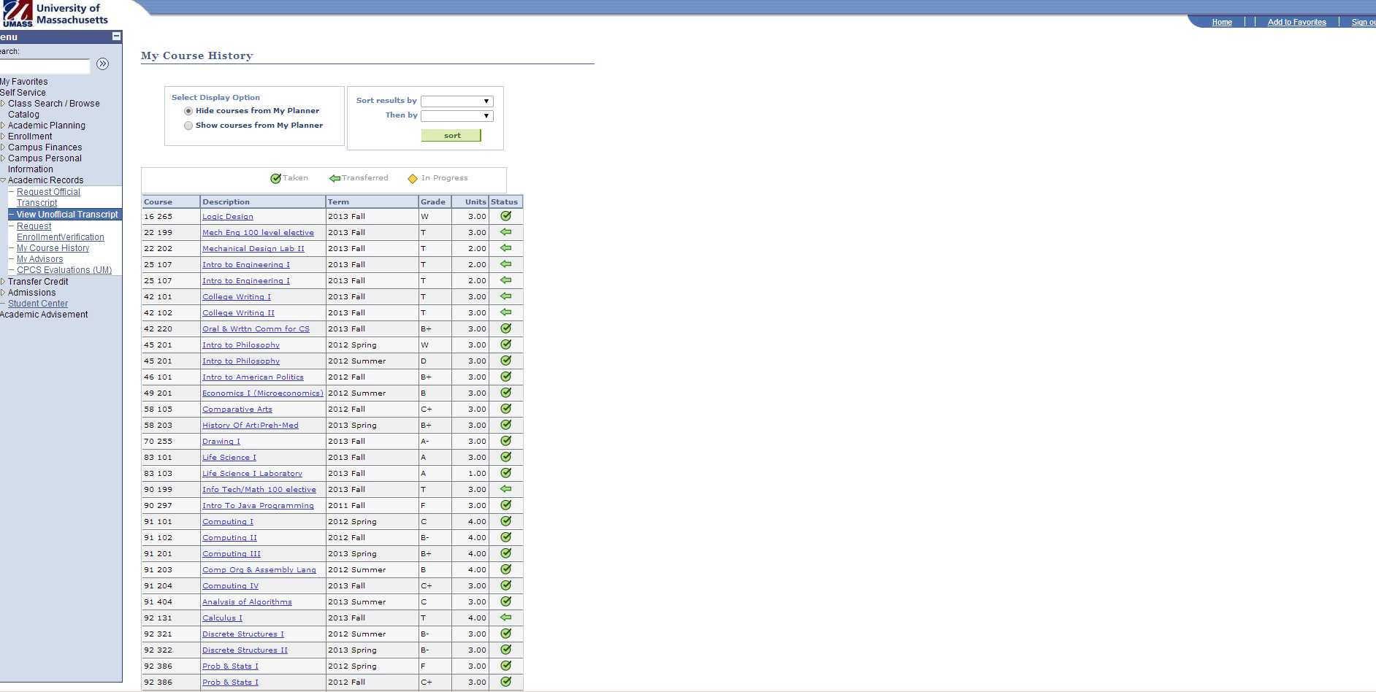This screenshot has height=692, width=1376.
Task: Click taken icon for Intro to American Politics
Action: pos(505,377)
